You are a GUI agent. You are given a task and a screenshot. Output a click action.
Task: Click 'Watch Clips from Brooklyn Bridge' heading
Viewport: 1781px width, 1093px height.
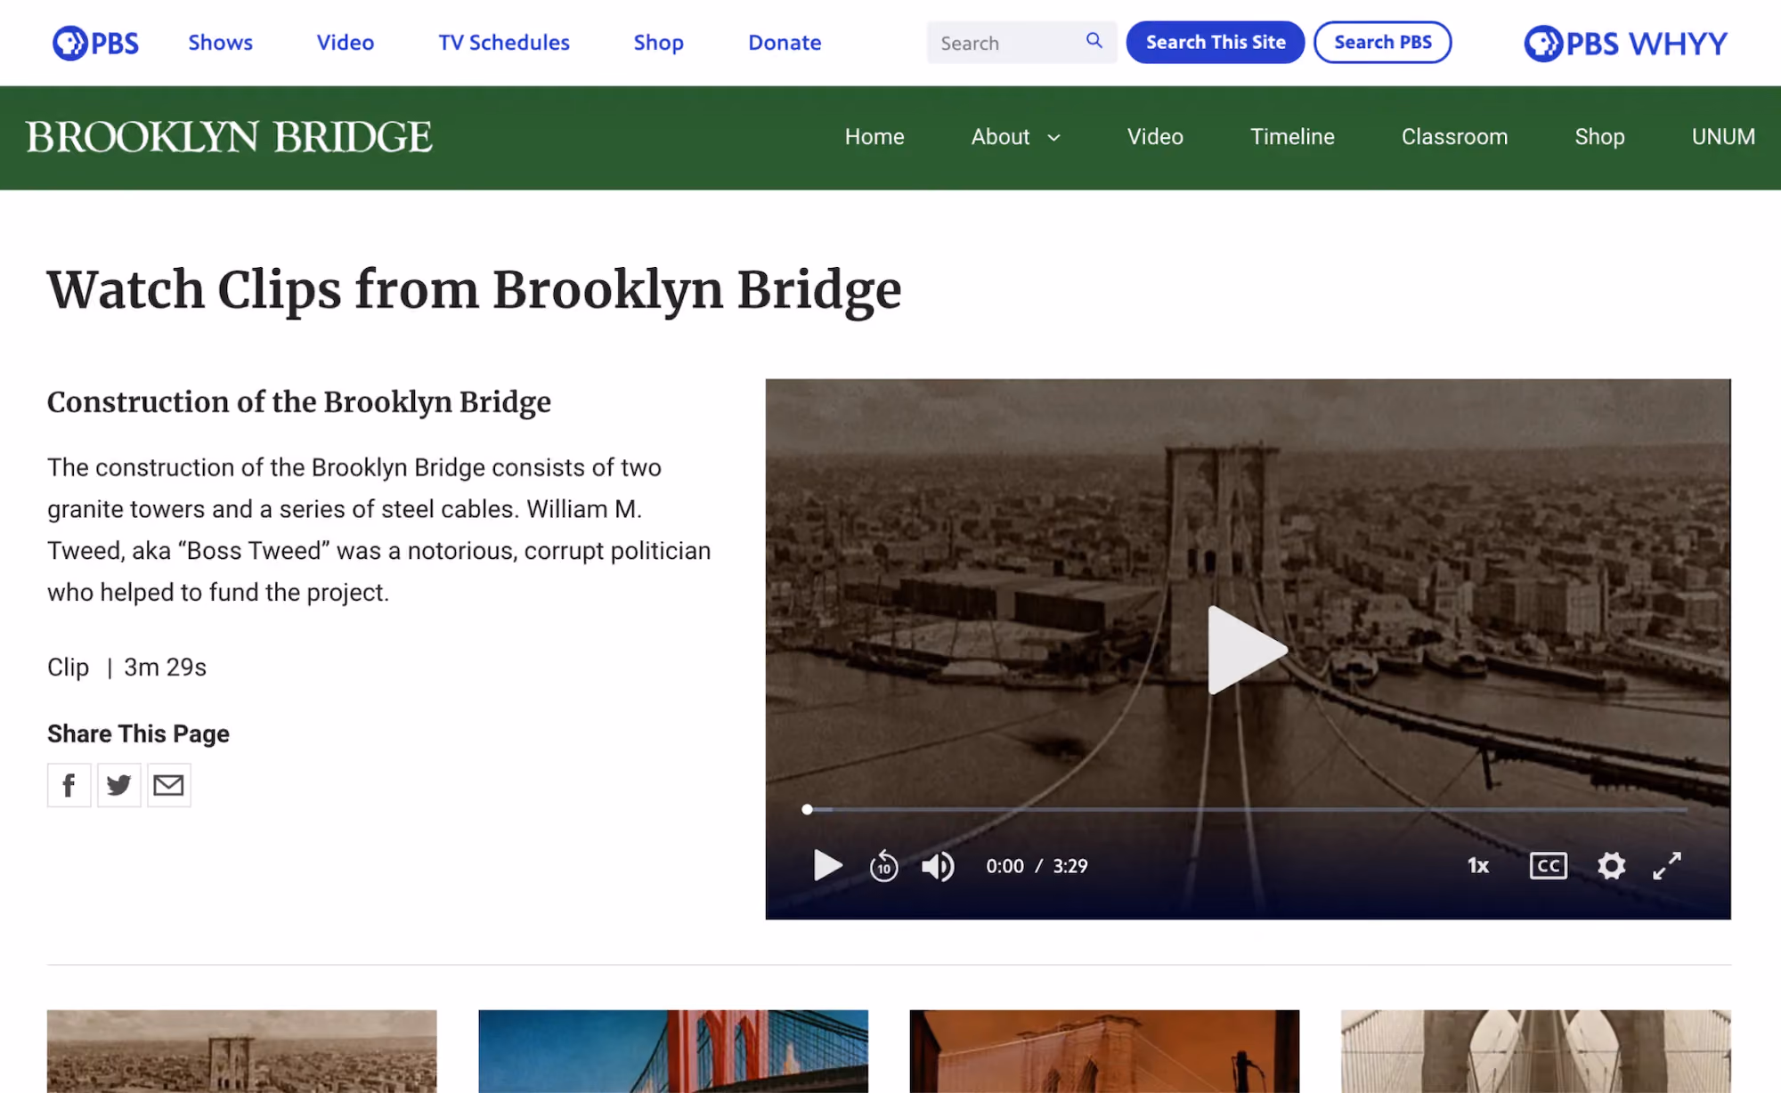pyautogui.click(x=474, y=291)
